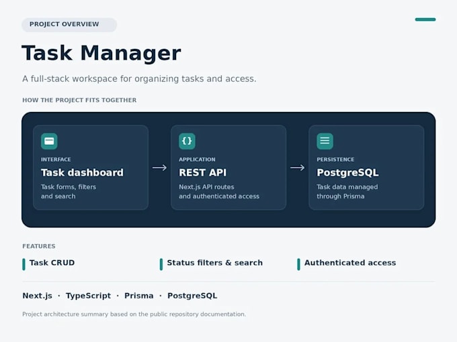The height and width of the screenshot is (342, 457).
Task: Click TypeScript in the tech stack line
Action: [x=88, y=296]
